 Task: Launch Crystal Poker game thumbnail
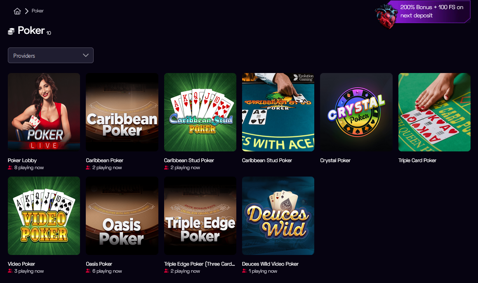coord(356,112)
